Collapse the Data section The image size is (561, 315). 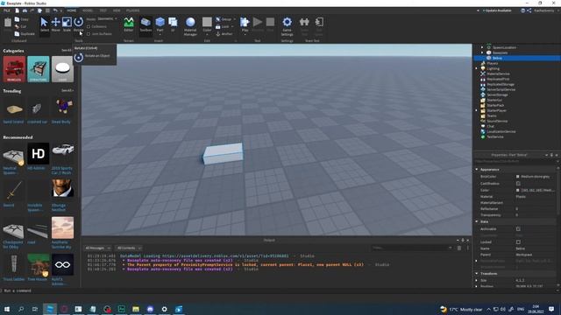(477, 221)
